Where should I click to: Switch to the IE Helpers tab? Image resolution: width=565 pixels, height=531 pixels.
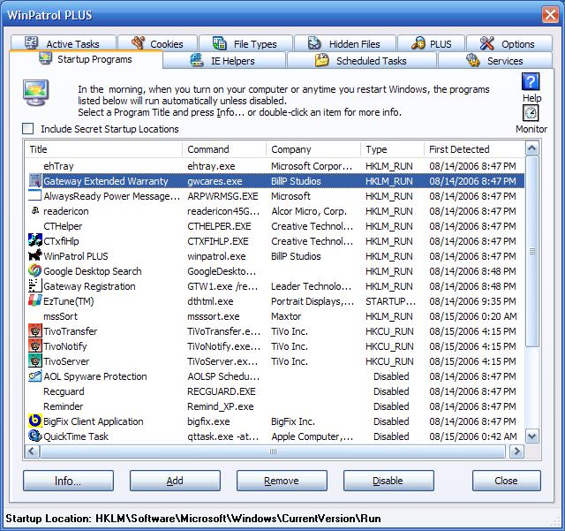click(223, 61)
